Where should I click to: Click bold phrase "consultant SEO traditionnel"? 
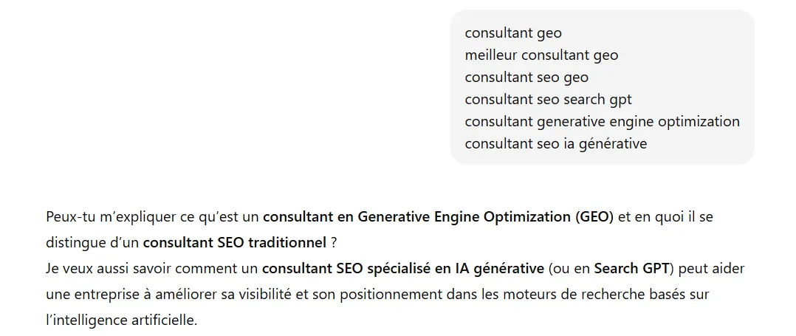234,242
